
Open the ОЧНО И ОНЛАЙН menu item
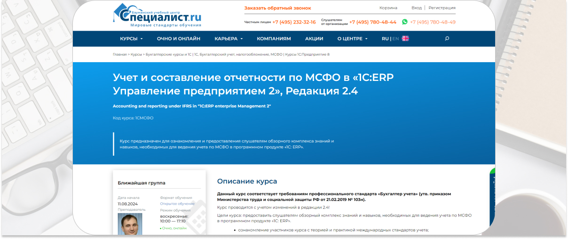(179, 39)
